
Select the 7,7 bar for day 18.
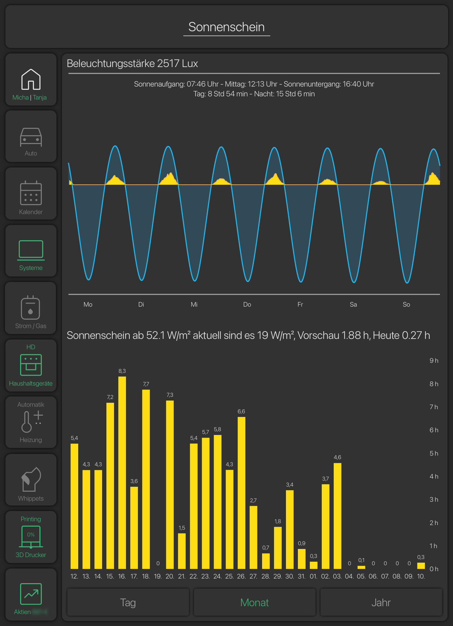tap(146, 479)
